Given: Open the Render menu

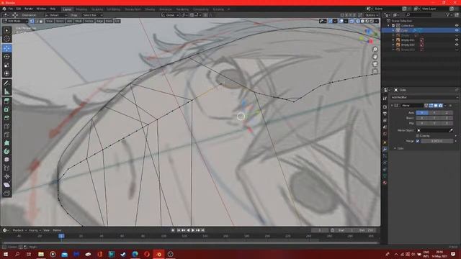Looking at the screenshot, I should click(29, 9).
